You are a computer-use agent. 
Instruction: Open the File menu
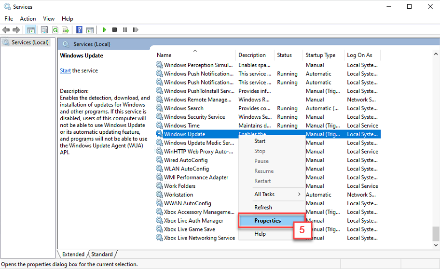click(x=8, y=18)
